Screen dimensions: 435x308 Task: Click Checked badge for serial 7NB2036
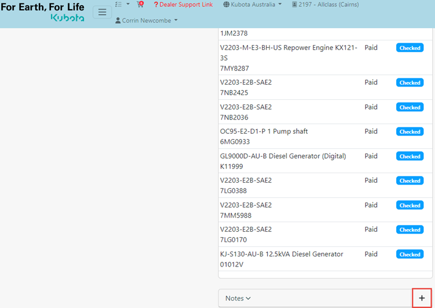click(410, 107)
